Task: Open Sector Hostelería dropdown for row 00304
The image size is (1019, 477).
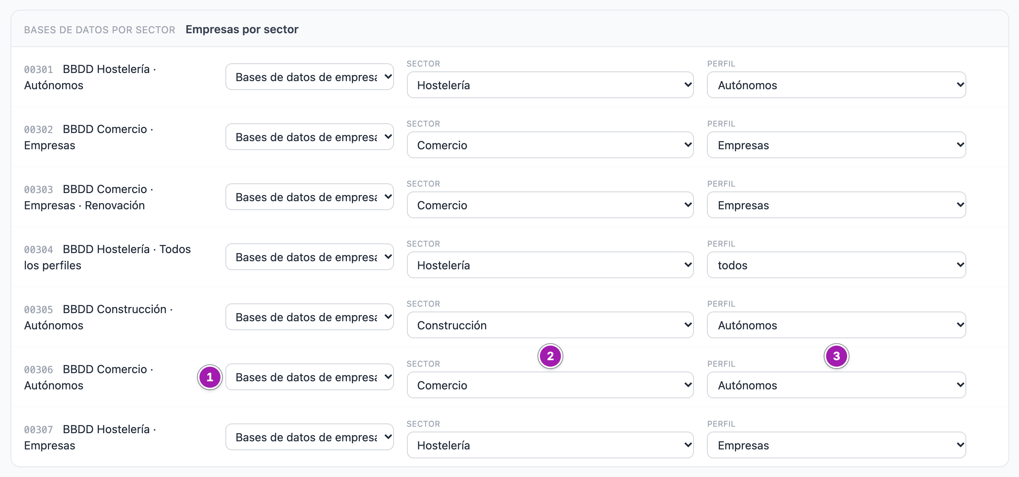Action: (x=550, y=265)
